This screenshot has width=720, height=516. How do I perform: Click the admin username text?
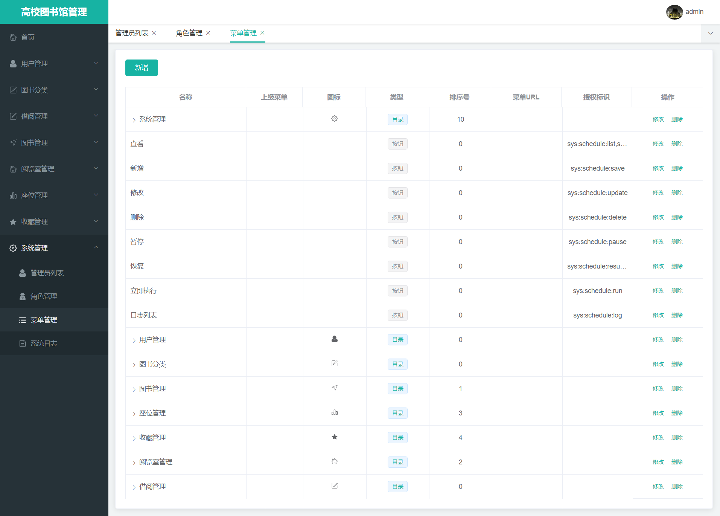[694, 12]
